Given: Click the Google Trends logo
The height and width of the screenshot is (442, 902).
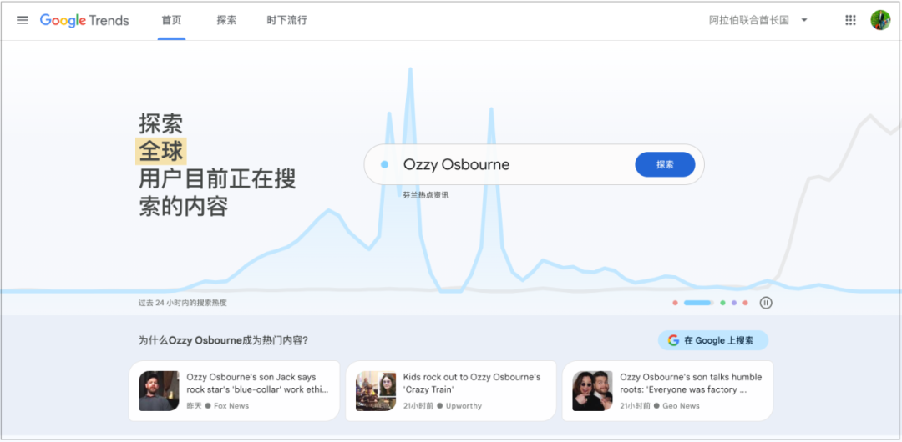Looking at the screenshot, I should coord(84,21).
